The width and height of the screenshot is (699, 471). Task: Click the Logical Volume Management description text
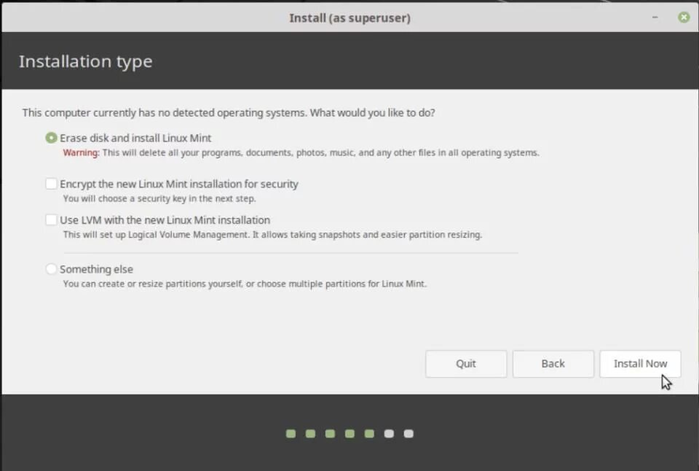pyautogui.click(x=272, y=235)
